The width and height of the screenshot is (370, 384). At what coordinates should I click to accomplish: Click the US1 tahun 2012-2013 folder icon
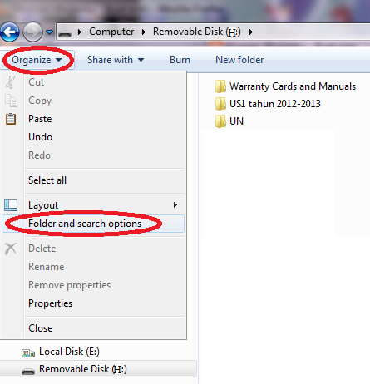(220, 104)
